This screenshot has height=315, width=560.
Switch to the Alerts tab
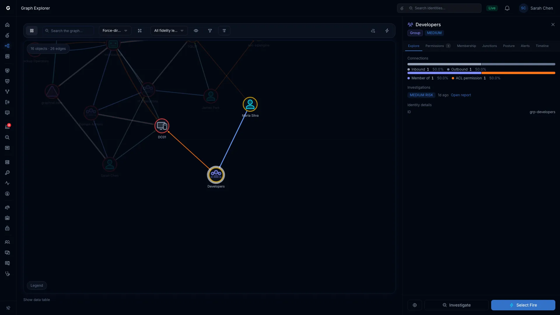pyautogui.click(x=525, y=46)
